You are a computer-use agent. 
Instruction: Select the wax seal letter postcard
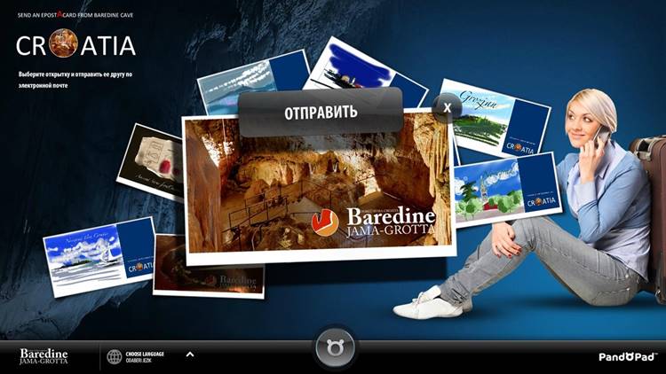click(x=151, y=163)
